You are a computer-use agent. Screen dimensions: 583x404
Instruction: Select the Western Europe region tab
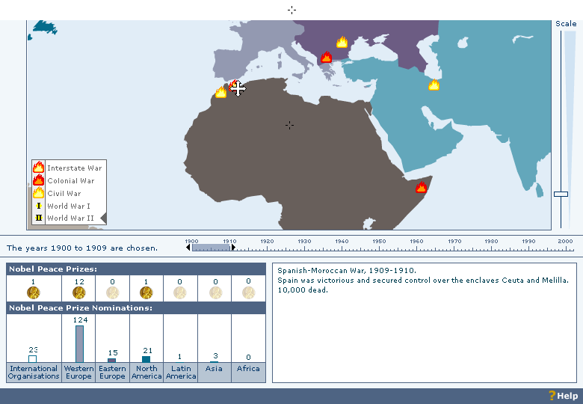point(78,373)
